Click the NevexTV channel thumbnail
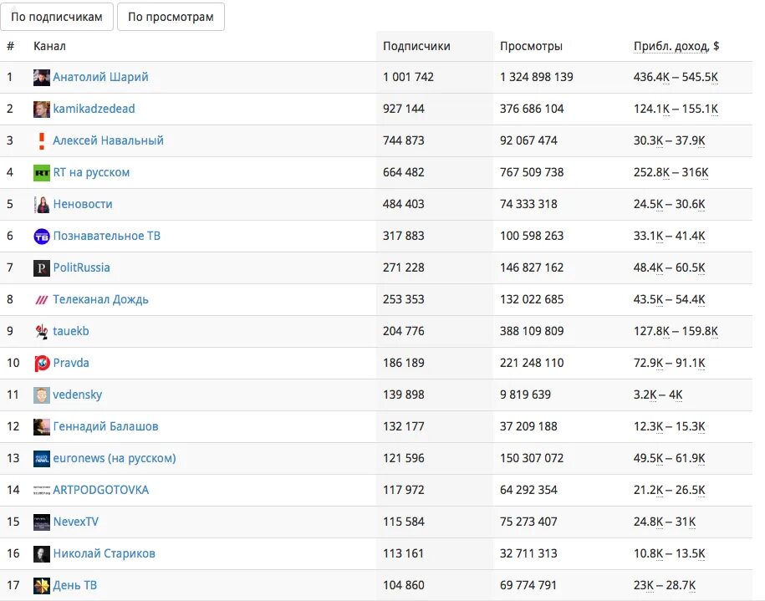Image resolution: width=765 pixels, height=601 pixels. [x=42, y=522]
